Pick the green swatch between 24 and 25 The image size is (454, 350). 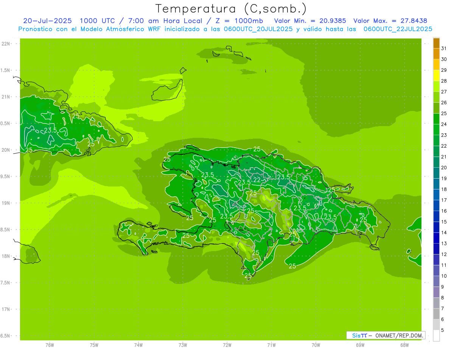click(436, 119)
